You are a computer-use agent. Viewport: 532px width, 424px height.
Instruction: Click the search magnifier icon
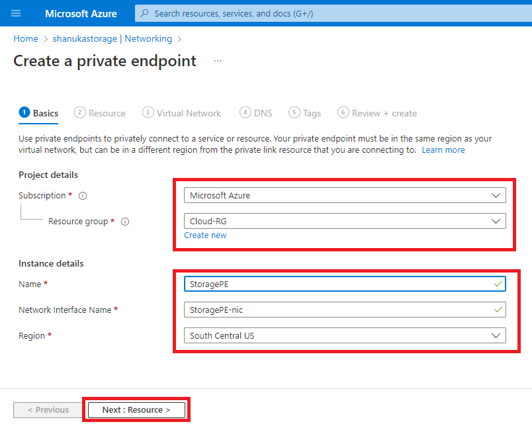click(x=145, y=13)
